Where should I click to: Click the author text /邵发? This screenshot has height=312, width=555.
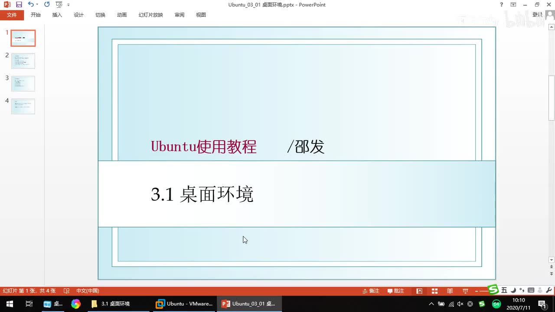tap(306, 147)
